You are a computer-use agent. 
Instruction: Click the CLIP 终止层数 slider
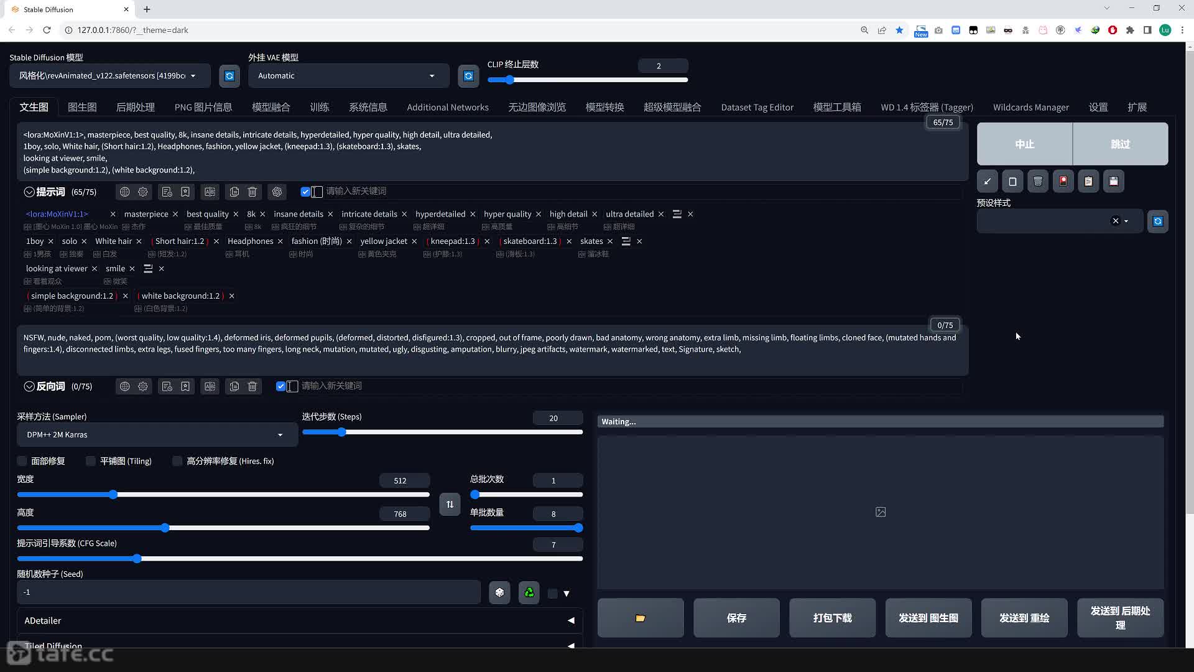click(588, 80)
